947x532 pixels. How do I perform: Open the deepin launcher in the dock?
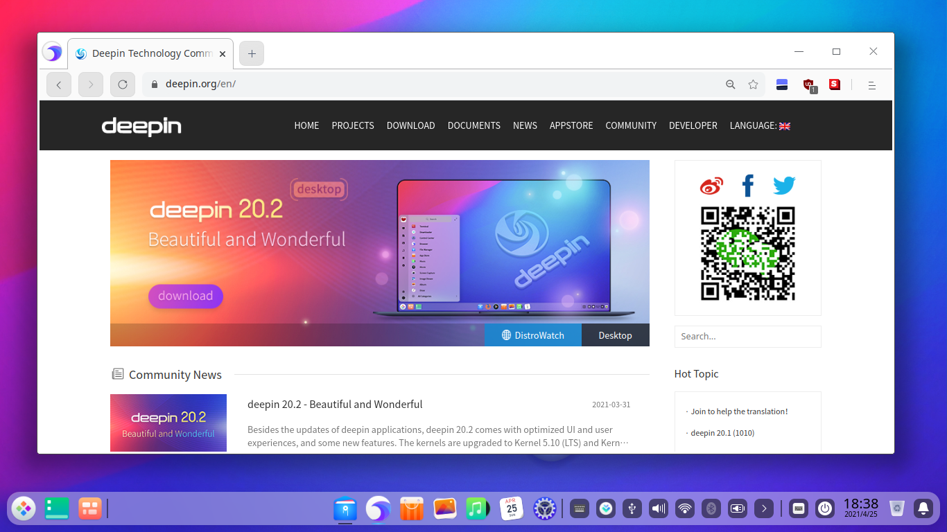point(24,508)
